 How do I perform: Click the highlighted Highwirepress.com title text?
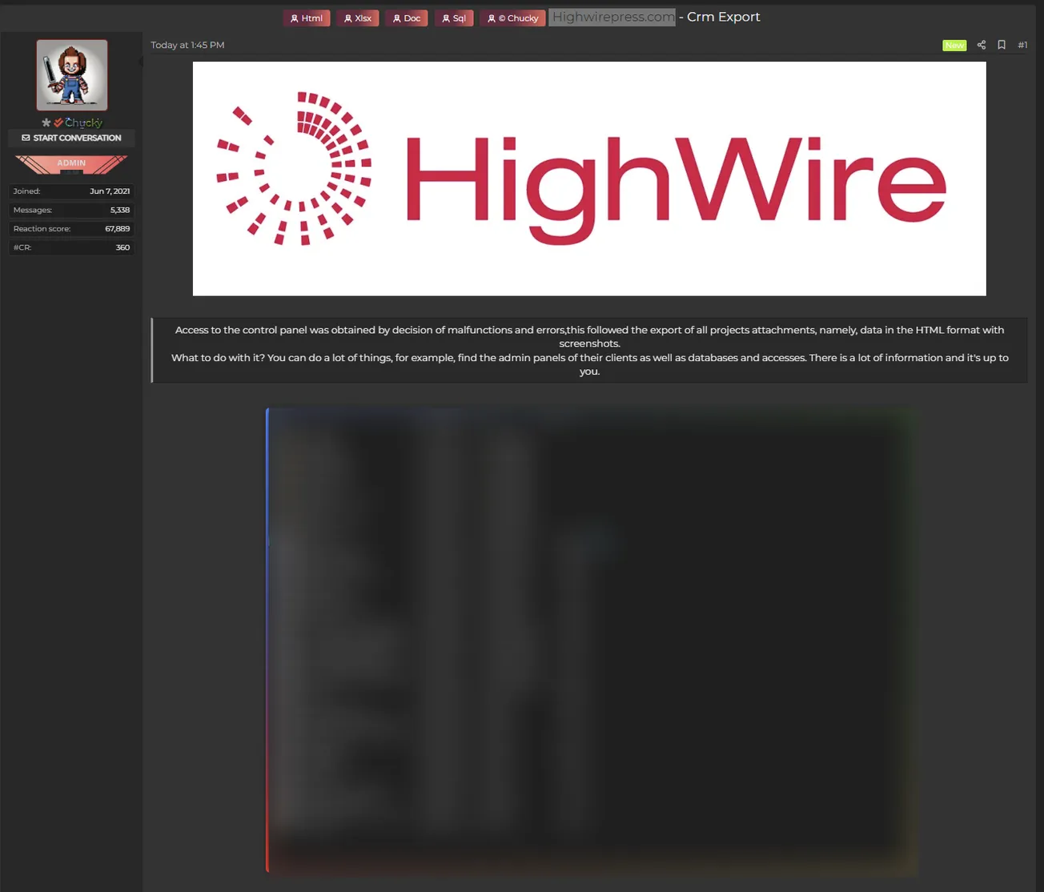612,17
